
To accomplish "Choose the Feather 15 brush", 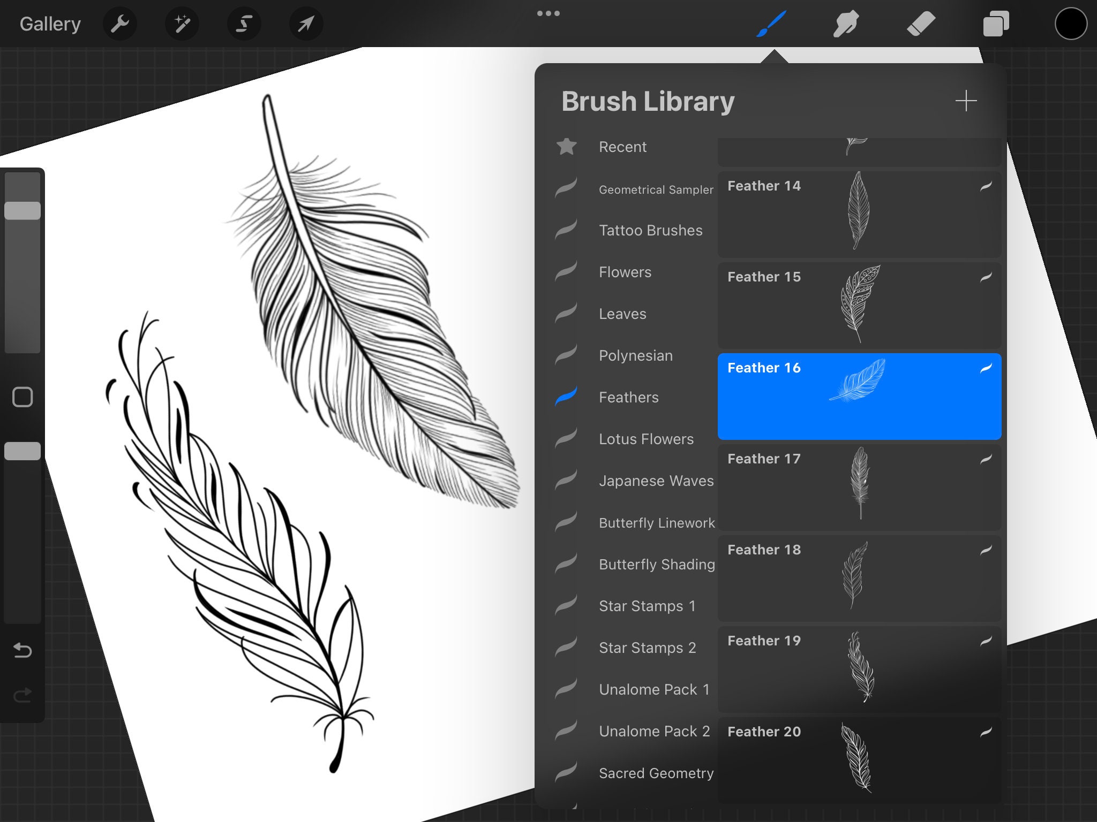I will click(x=859, y=306).
